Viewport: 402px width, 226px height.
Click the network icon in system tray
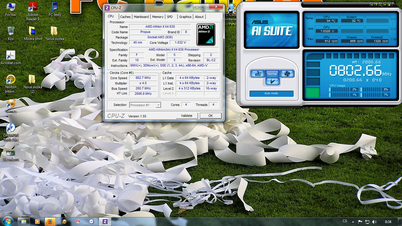tap(367, 222)
